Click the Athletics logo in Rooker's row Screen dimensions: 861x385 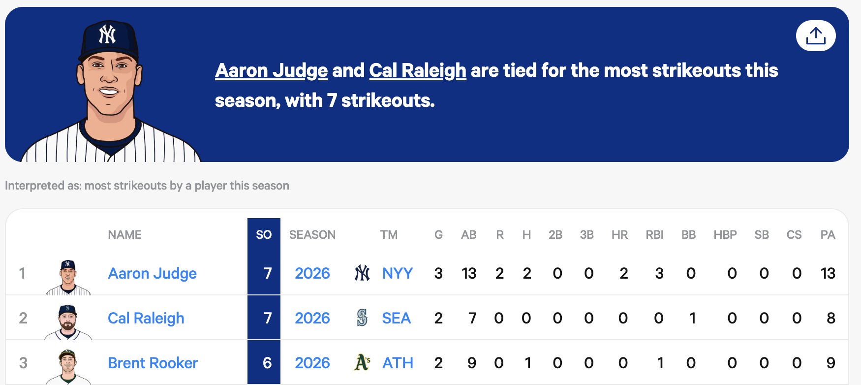tap(362, 363)
